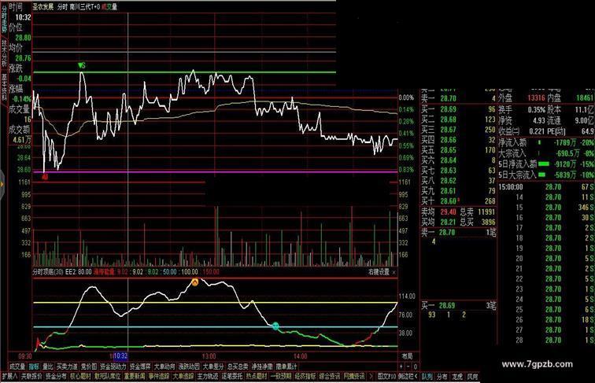Select the 资金博弈 bottom tab
Screen dimensions: 595x383
tap(140, 366)
